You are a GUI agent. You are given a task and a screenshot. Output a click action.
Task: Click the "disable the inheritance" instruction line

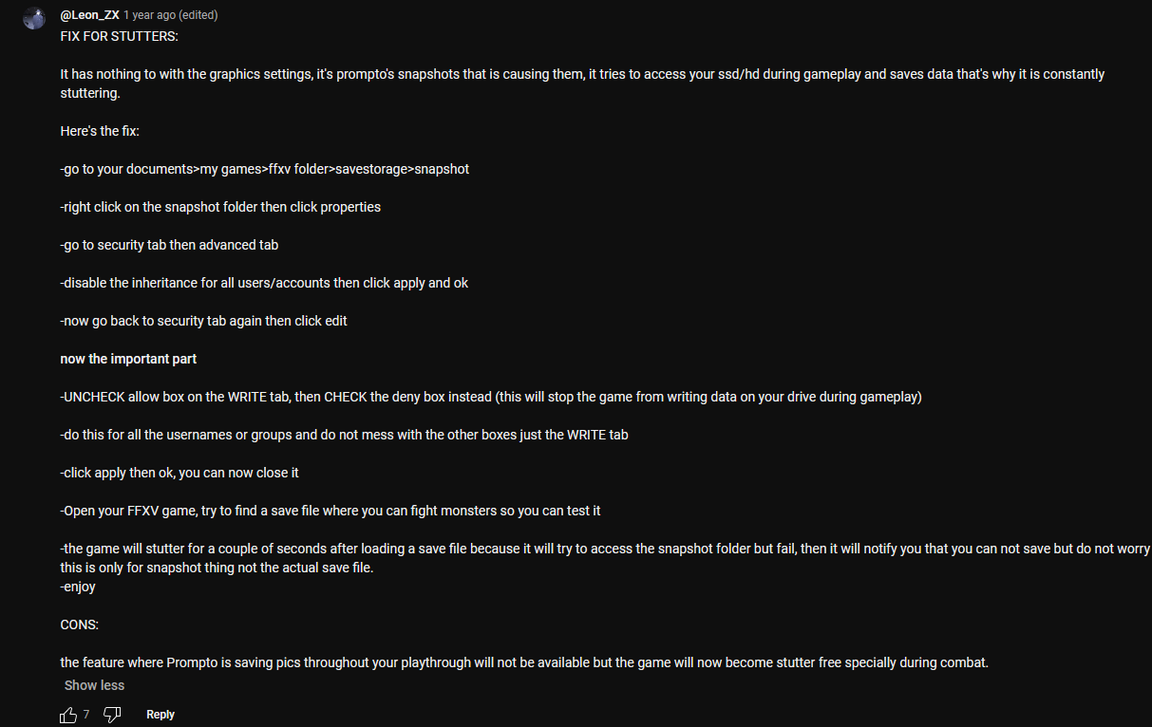point(264,283)
